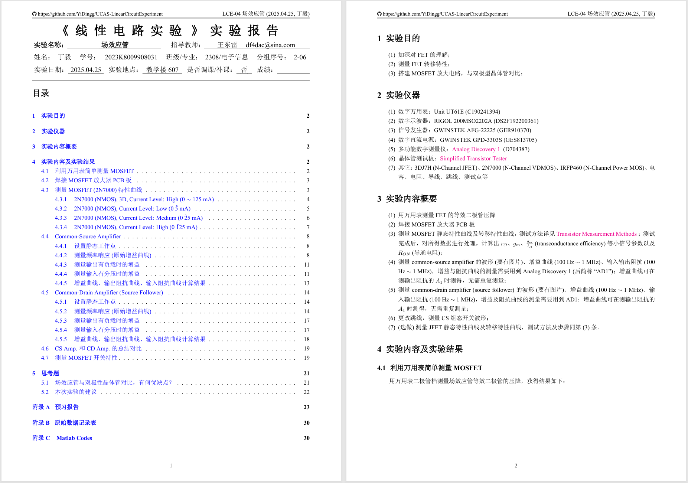Open TOC entry 2 实验仪器
Viewport: 688px width, 483px height.
click(49, 131)
